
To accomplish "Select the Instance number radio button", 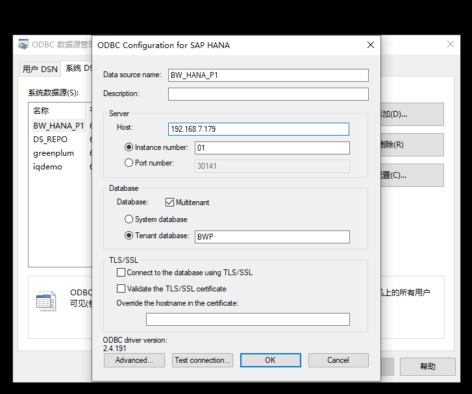I will click(129, 147).
